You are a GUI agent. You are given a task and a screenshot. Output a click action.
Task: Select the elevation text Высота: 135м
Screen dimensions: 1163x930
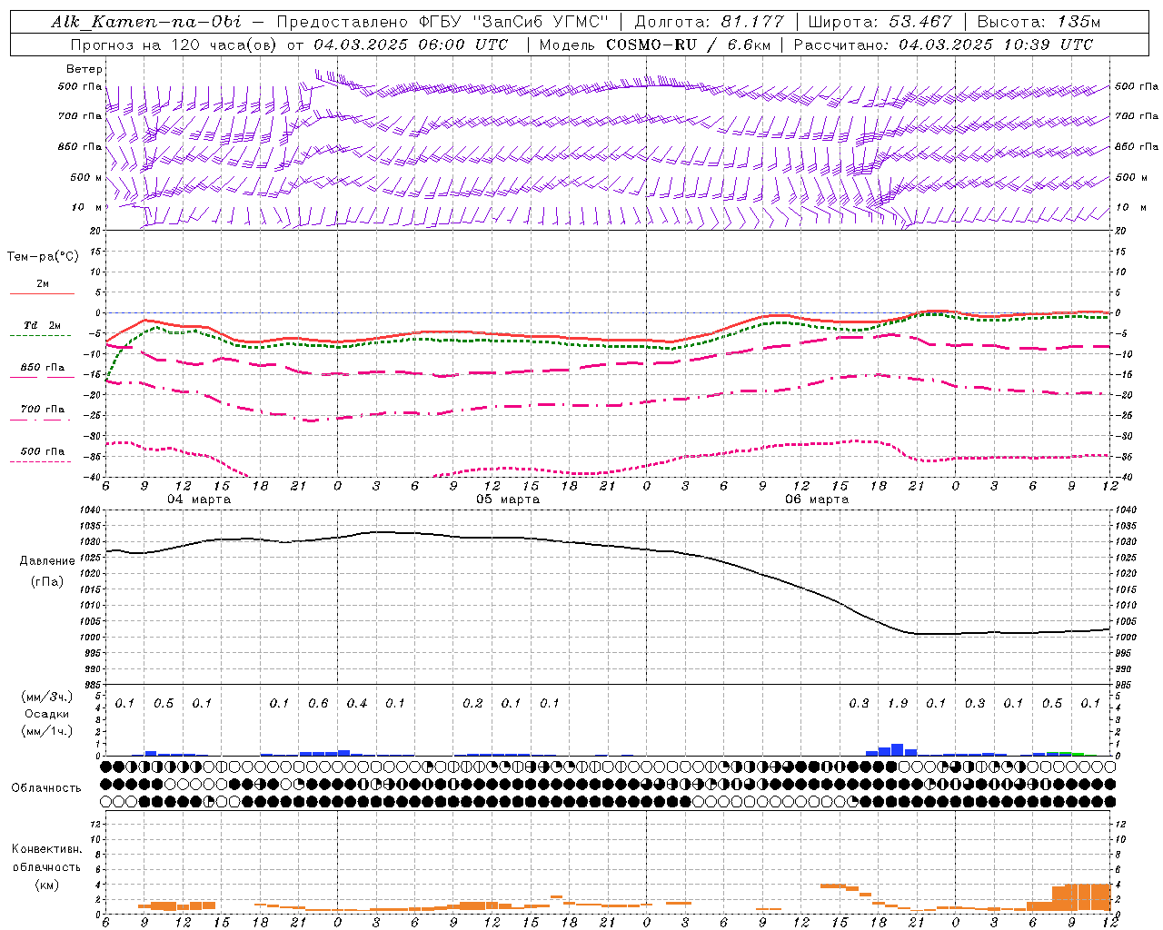[1039, 22]
